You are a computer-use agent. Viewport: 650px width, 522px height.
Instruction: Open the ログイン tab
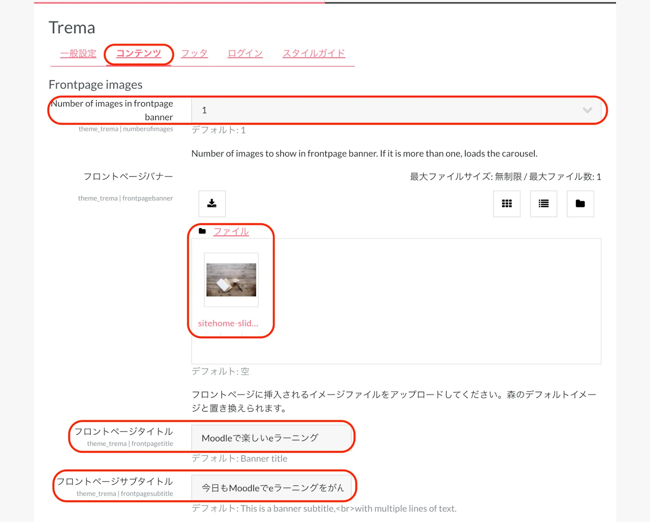[245, 54]
